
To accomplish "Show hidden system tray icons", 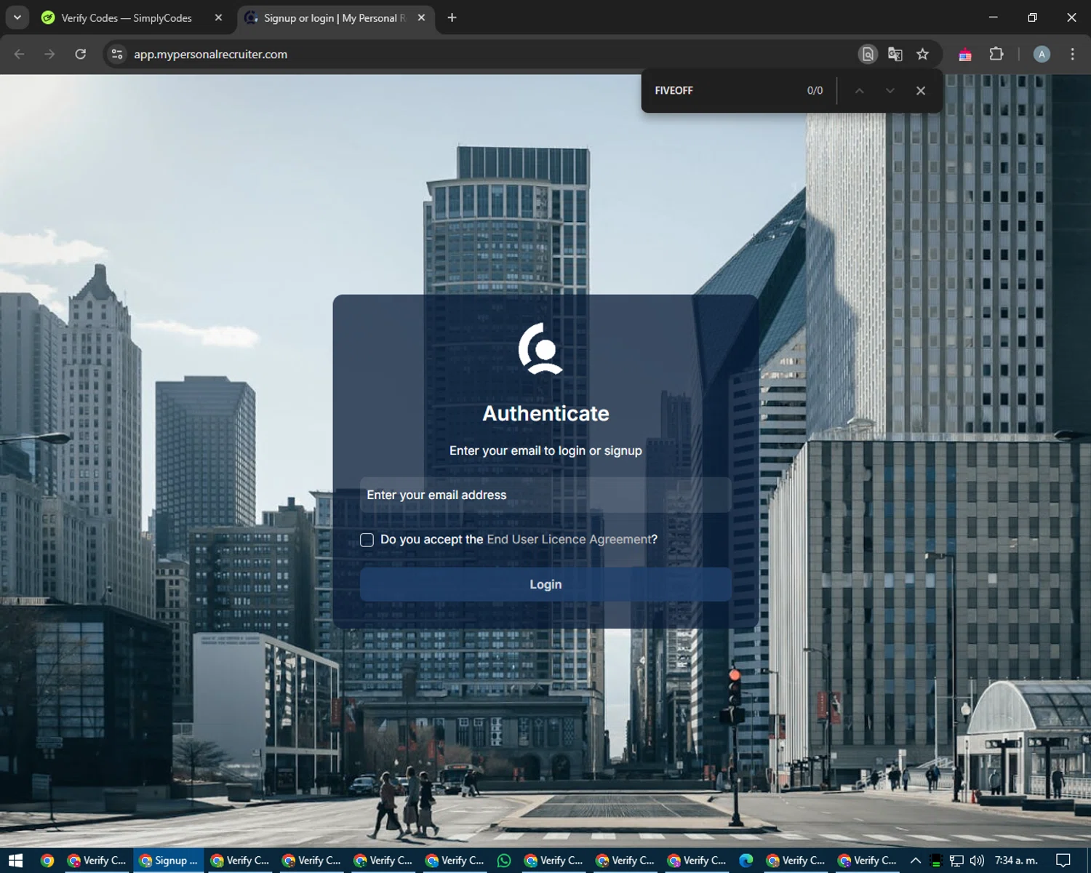I will [x=916, y=861].
